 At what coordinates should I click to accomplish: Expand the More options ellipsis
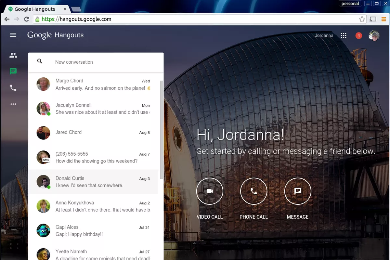click(13, 104)
